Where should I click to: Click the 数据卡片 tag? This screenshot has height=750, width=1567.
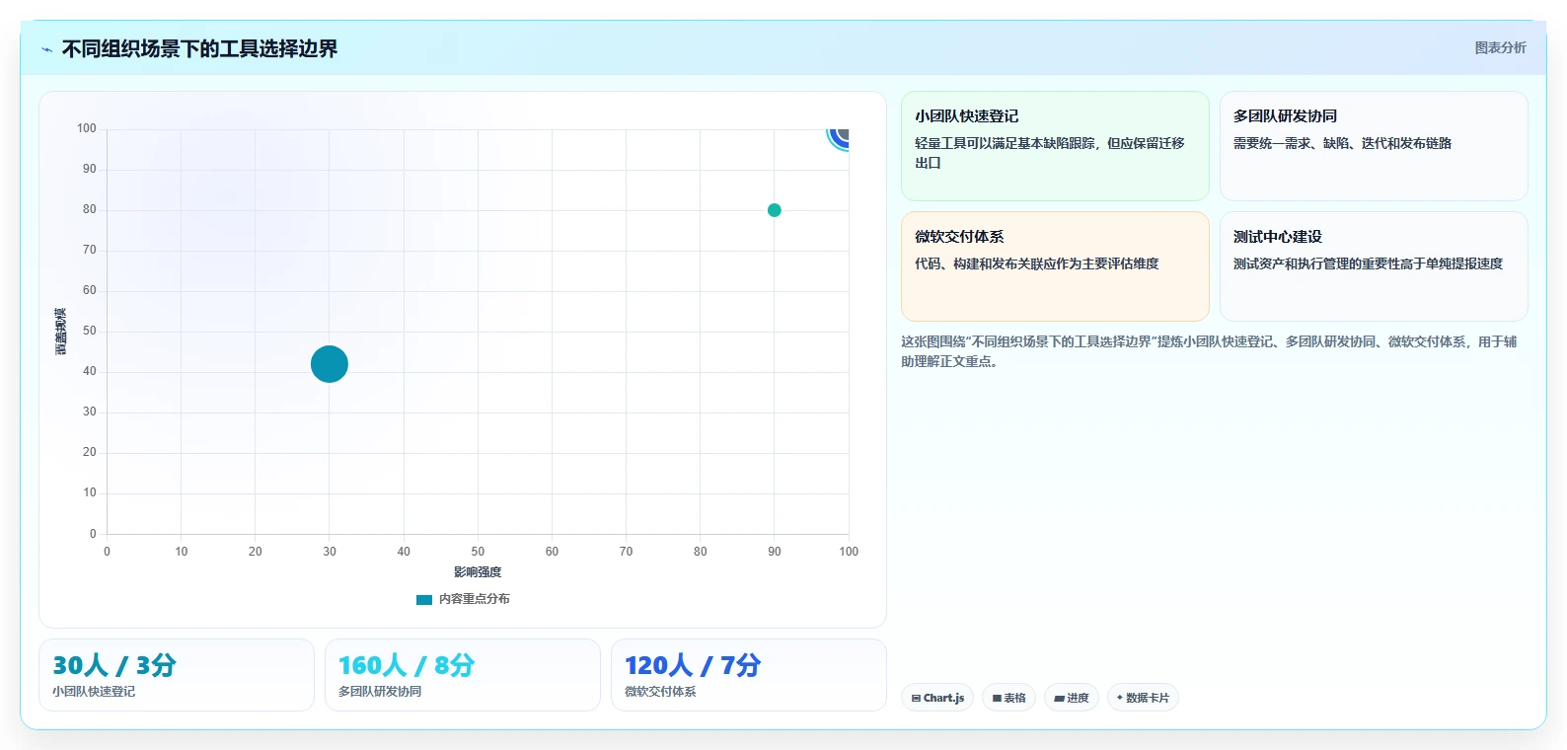[x=1143, y=698]
